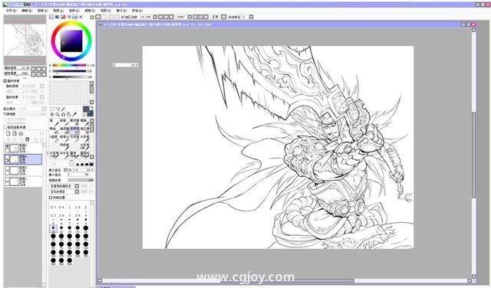Create a new layer with page icon

tap(8, 133)
